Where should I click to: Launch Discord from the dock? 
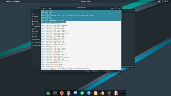(x=75, y=93)
